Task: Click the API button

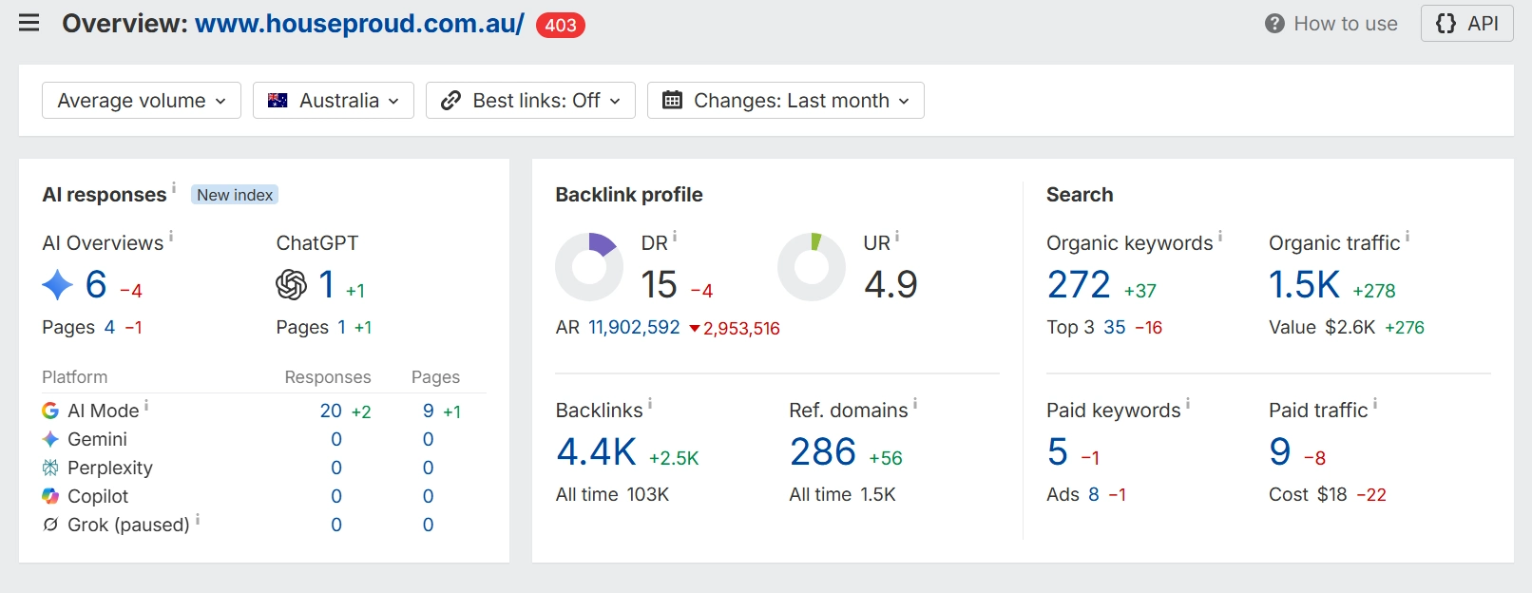Action: 1467,24
